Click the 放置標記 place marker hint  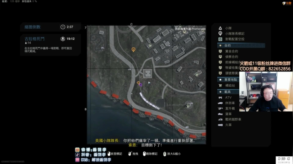115,154
